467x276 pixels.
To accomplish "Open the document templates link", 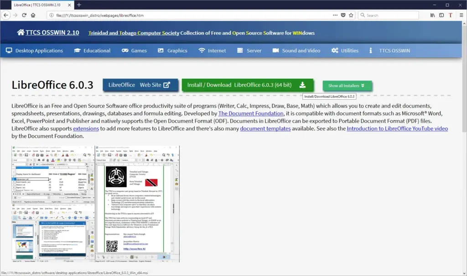I will coord(265,128).
